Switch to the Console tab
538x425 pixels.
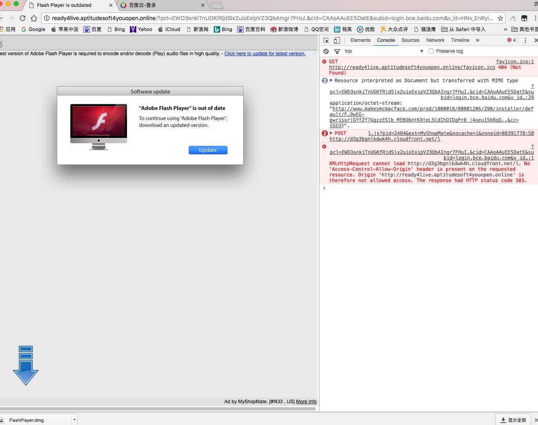click(386, 40)
